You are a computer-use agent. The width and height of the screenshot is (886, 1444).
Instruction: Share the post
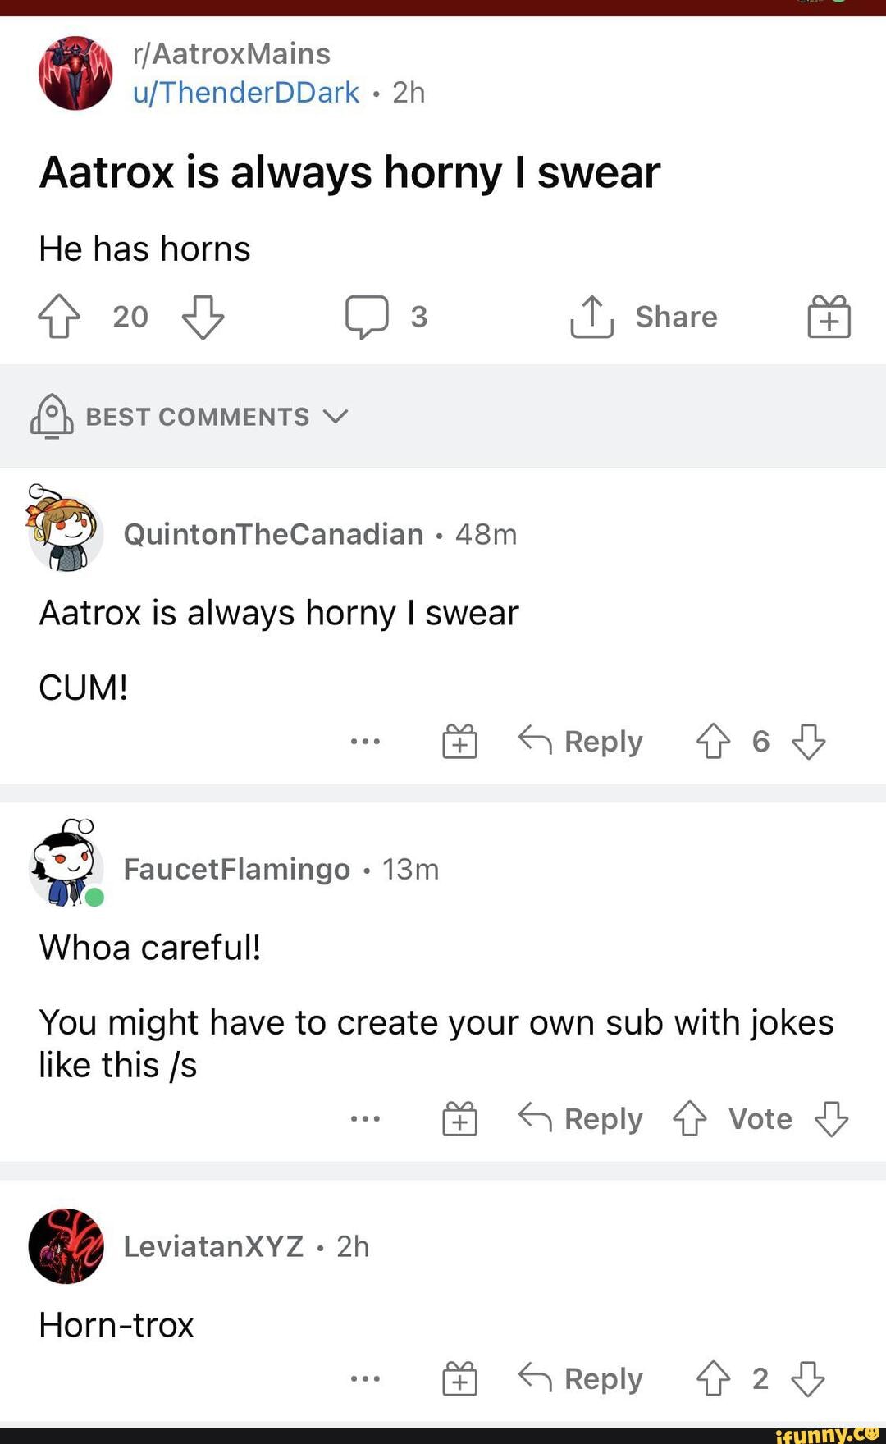[x=645, y=317]
